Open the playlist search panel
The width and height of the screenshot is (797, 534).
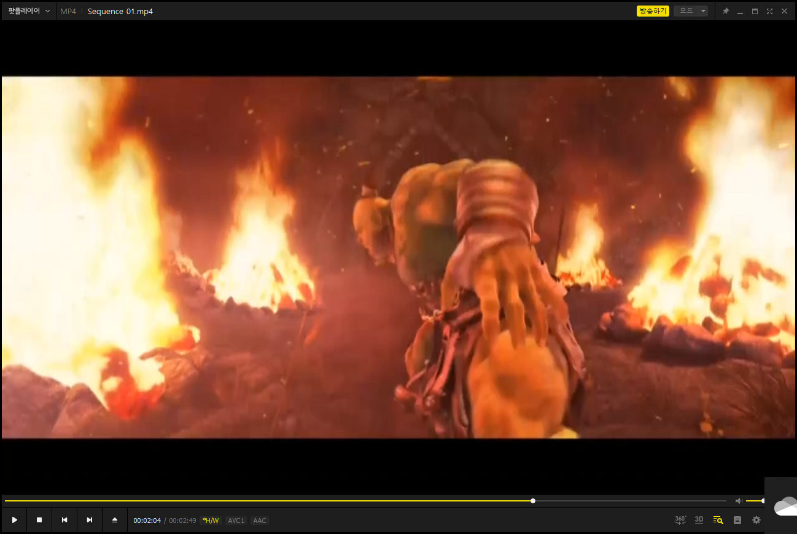718,520
